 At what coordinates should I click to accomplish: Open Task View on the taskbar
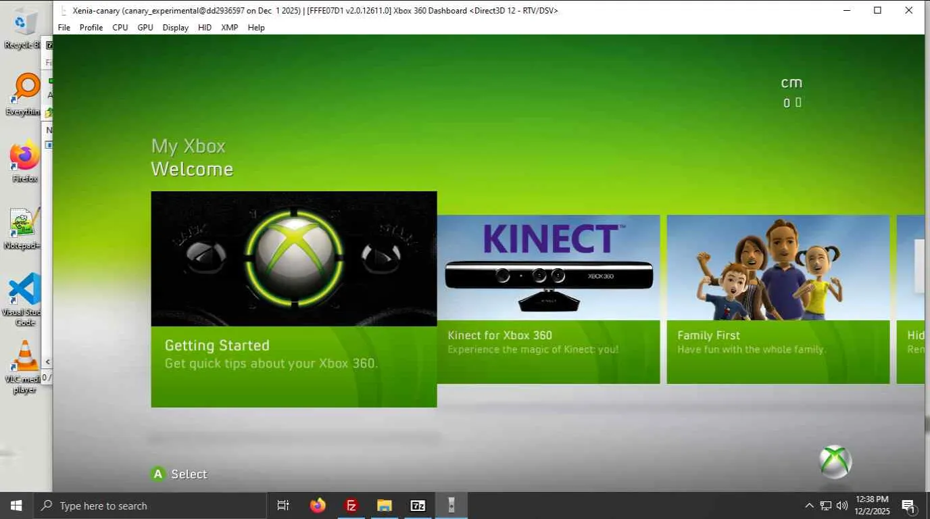[283, 505]
